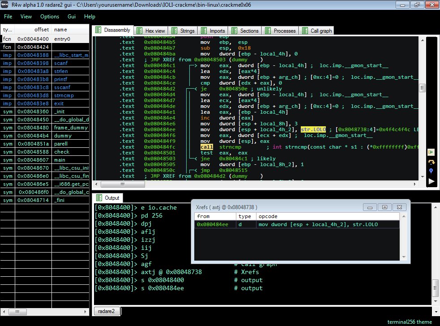Image resolution: width=440 pixels, height=326 pixels.
Task: Sort symbol list by type column header
Action: click(8, 30)
